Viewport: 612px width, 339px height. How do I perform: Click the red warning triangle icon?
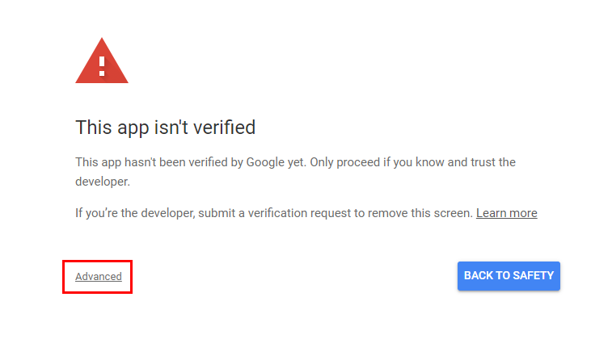[102, 61]
